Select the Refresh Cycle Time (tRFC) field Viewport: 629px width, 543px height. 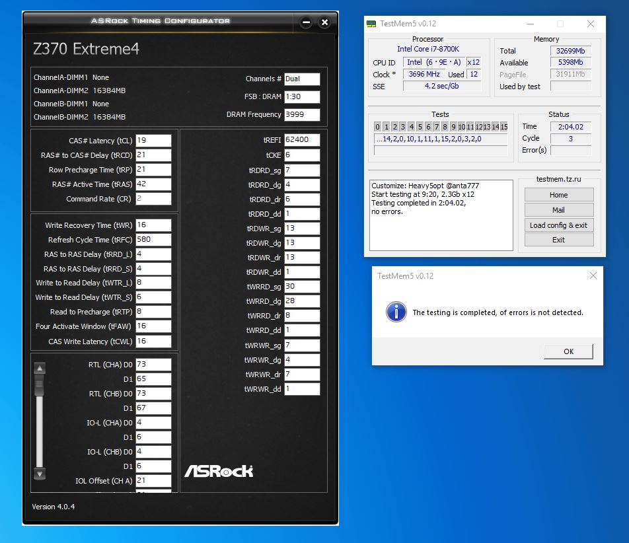[x=153, y=239]
